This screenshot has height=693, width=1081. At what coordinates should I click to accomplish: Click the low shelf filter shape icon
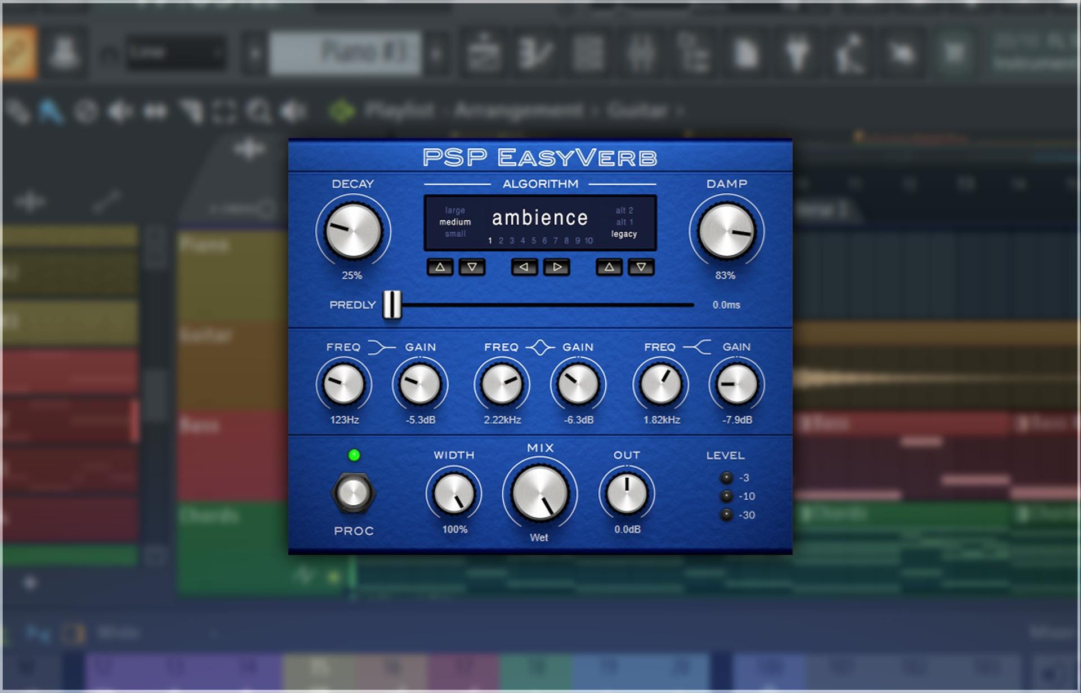382,347
